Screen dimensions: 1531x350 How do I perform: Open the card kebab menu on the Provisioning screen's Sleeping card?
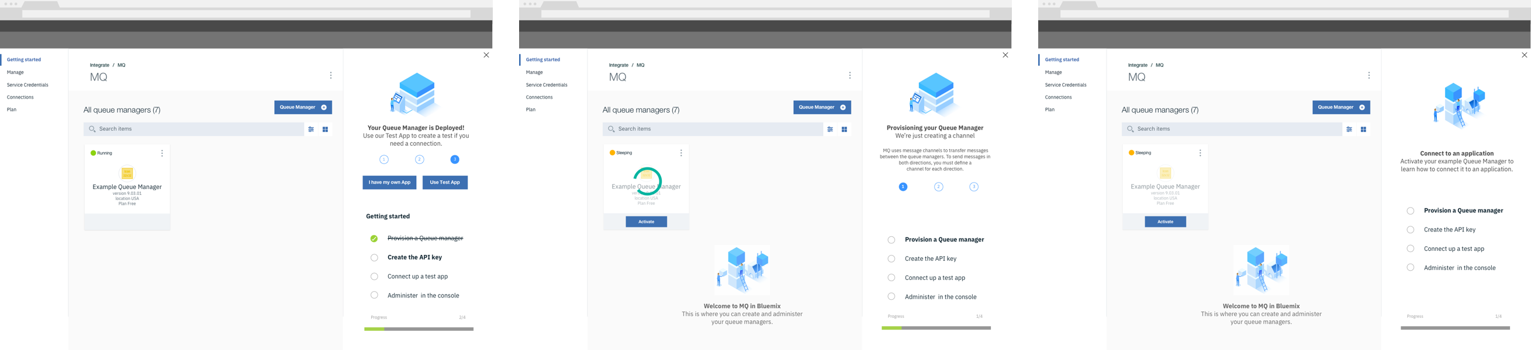681,153
